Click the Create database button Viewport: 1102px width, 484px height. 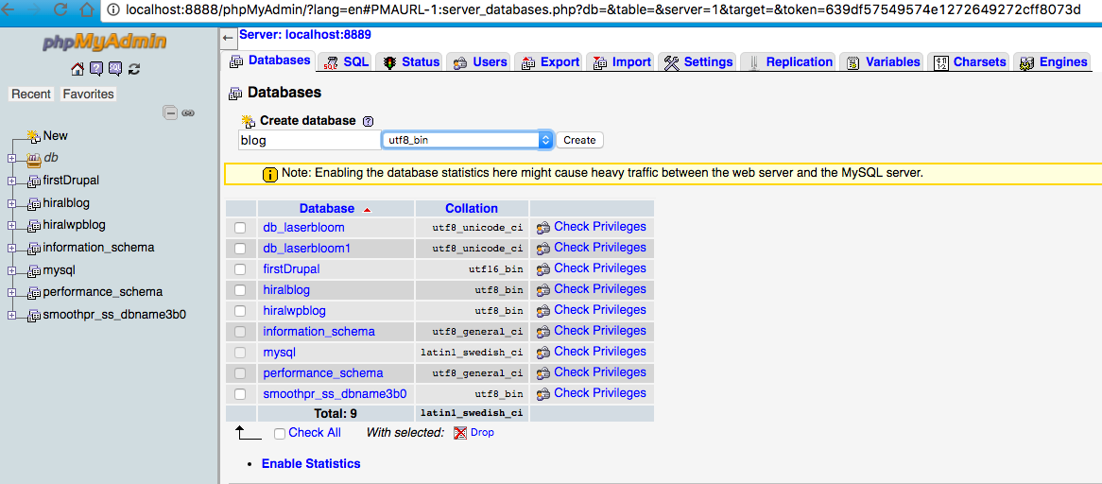point(579,140)
